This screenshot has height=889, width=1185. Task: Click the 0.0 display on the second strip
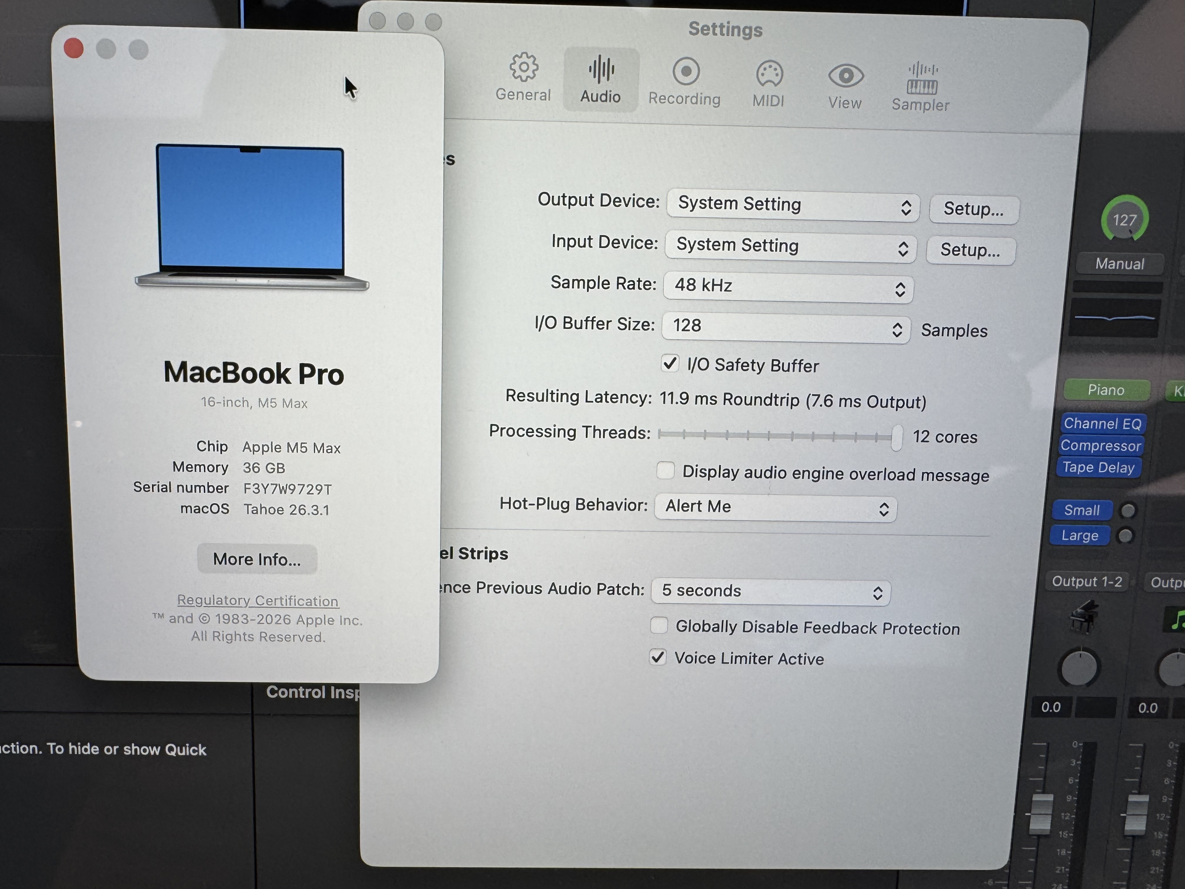[x=1148, y=708]
